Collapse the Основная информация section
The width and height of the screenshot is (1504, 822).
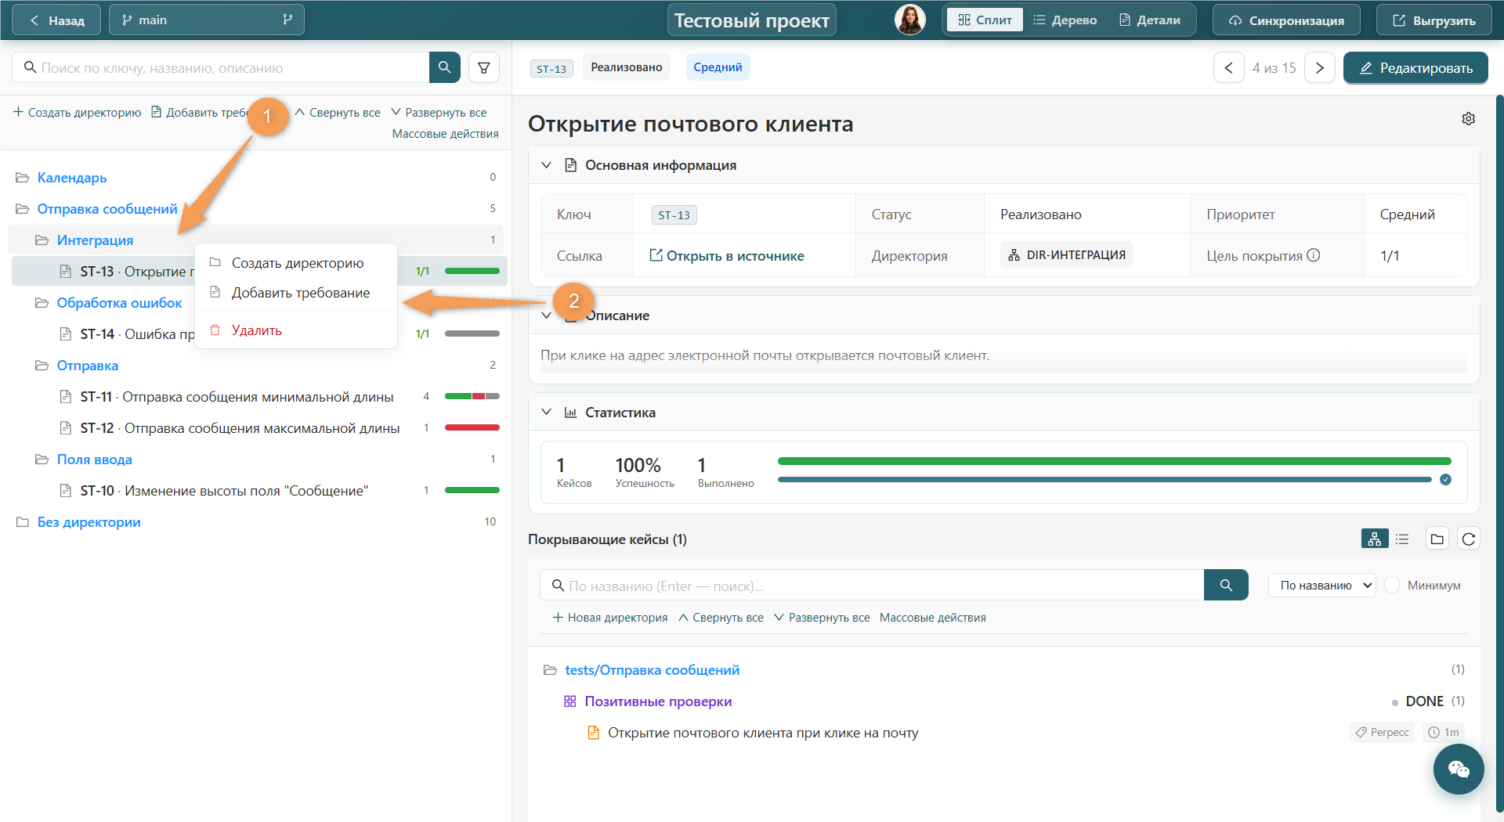pos(547,165)
